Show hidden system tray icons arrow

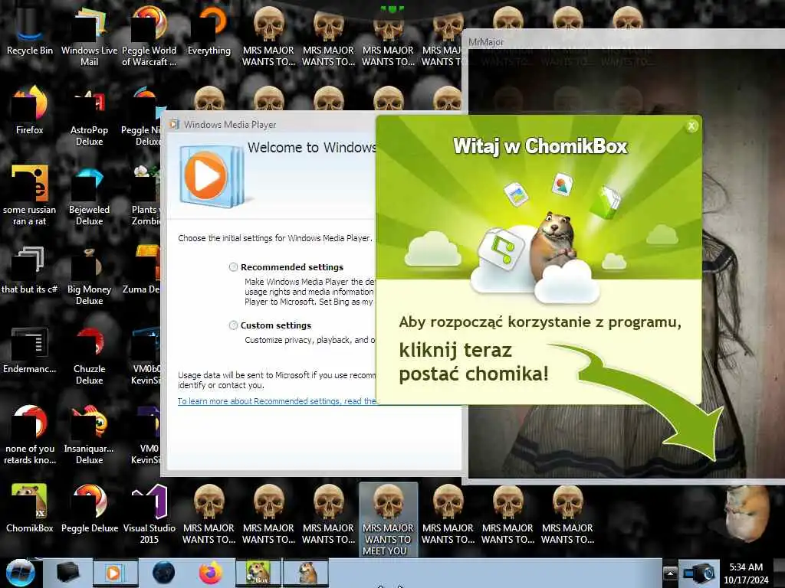[670, 573]
